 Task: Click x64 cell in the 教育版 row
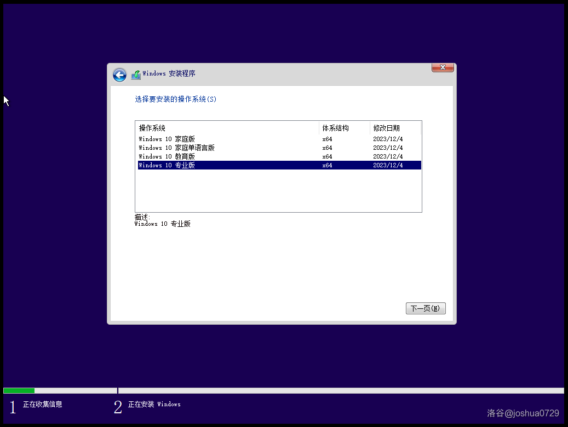tap(327, 156)
